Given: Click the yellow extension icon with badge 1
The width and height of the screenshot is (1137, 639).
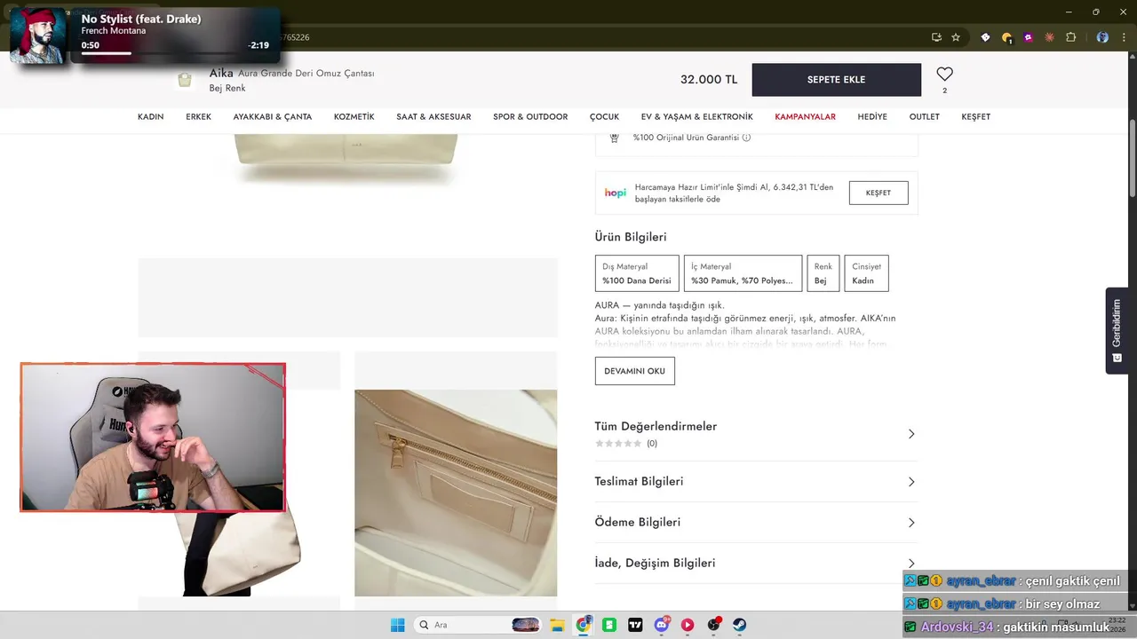Looking at the screenshot, I should 1006,37.
